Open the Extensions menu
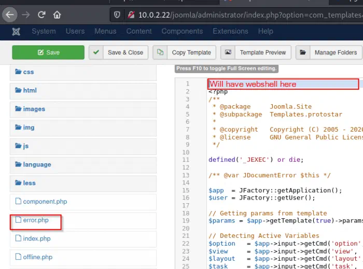The height and width of the screenshot is (269, 363). (230, 31)
